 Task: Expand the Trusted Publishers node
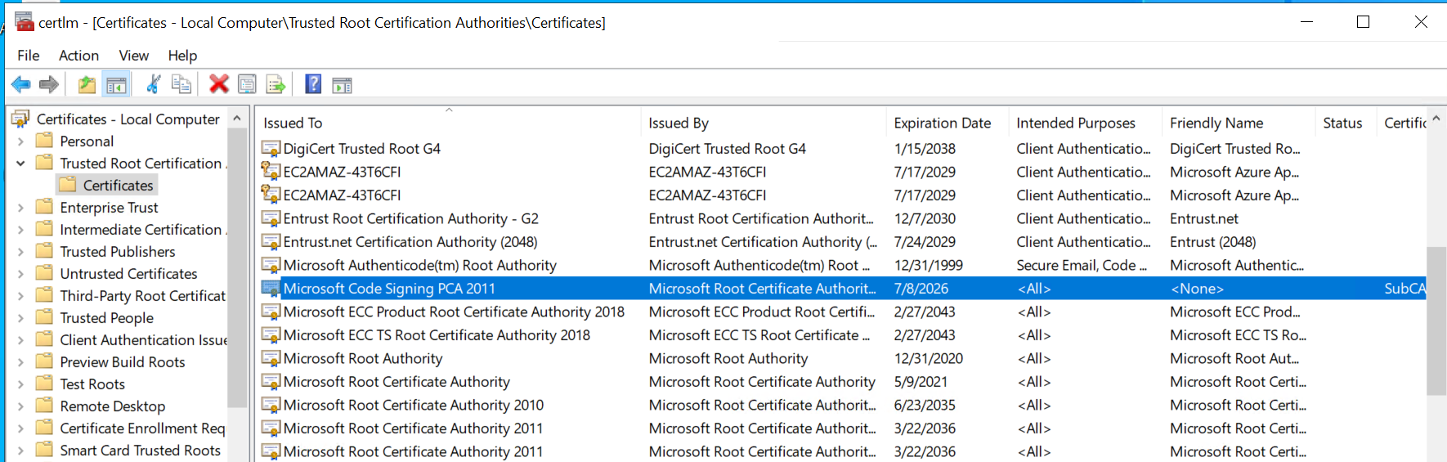pos(20,252)
